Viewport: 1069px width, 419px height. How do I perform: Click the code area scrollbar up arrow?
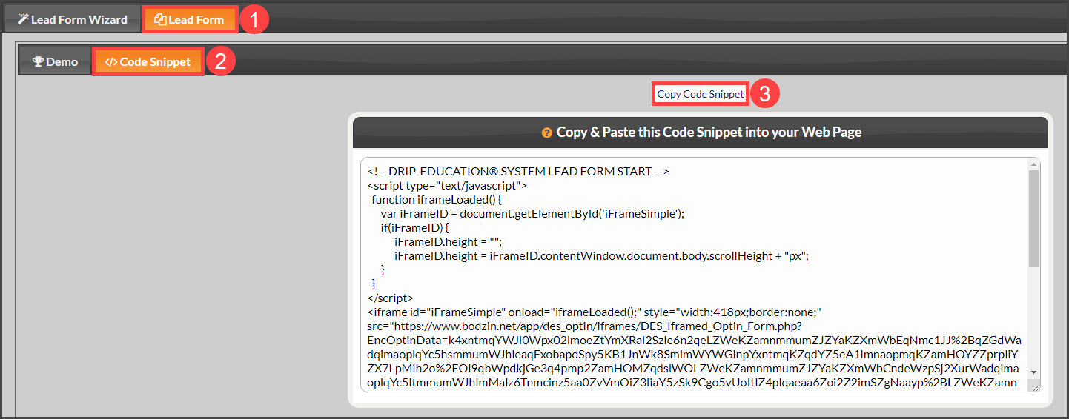(1033, 164)
